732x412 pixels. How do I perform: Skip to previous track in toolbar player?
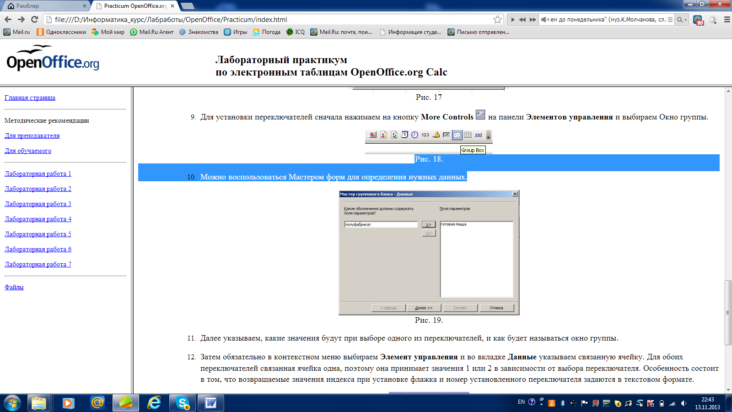click(522, 20)
